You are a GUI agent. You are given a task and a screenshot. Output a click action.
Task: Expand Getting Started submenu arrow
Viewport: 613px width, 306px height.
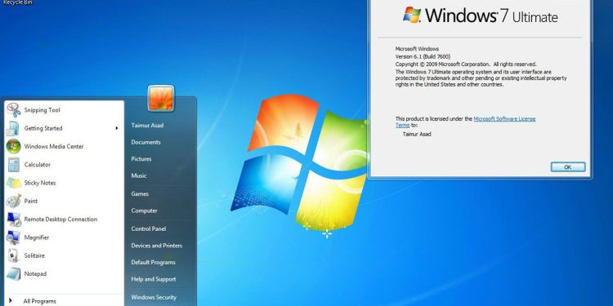[117, 128]
